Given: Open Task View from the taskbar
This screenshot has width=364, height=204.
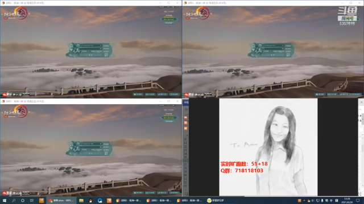Looking at the screenshot, I should pyautogui.click(x=32, y=201).
